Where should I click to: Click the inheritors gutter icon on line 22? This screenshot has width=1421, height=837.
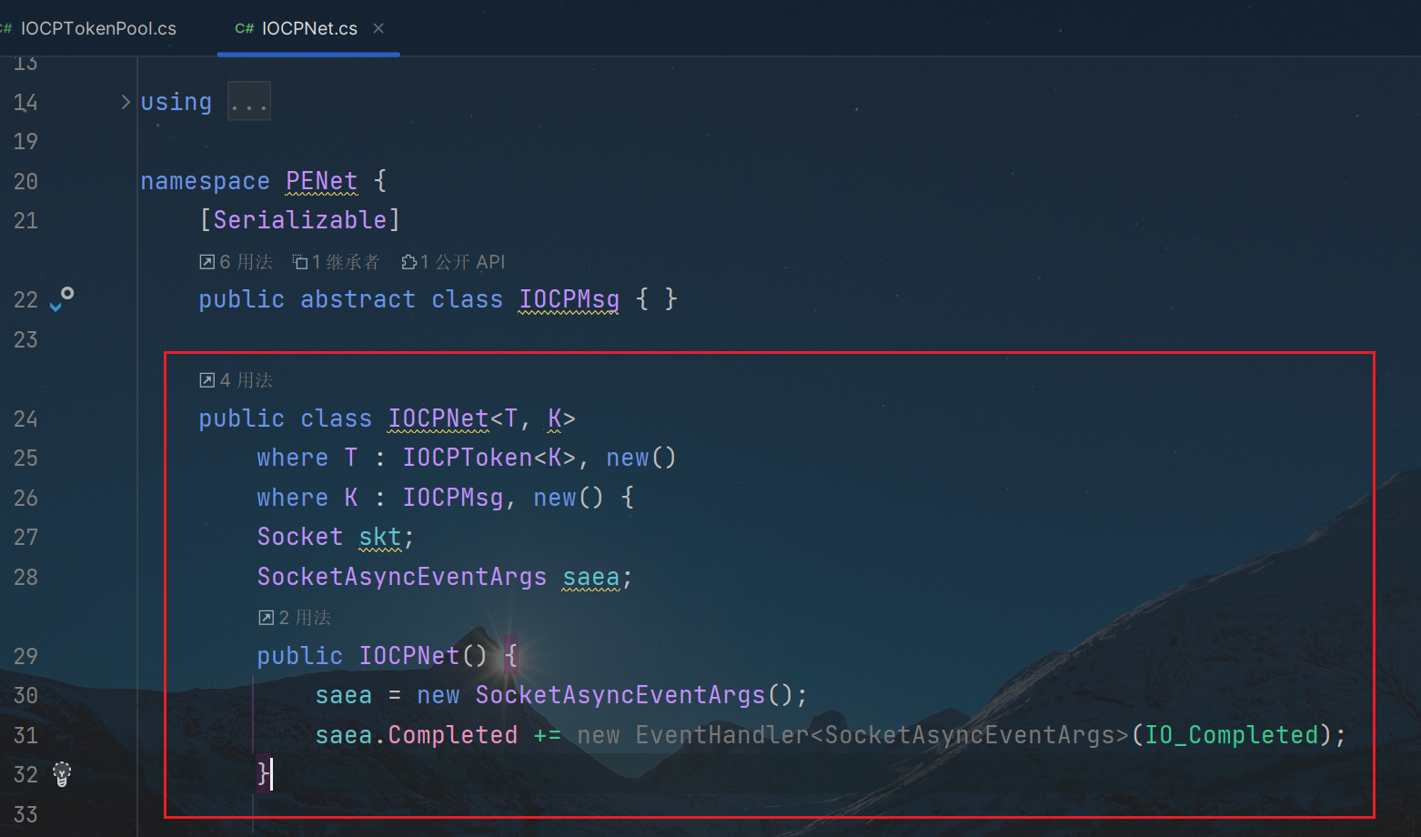coord(62,298)
